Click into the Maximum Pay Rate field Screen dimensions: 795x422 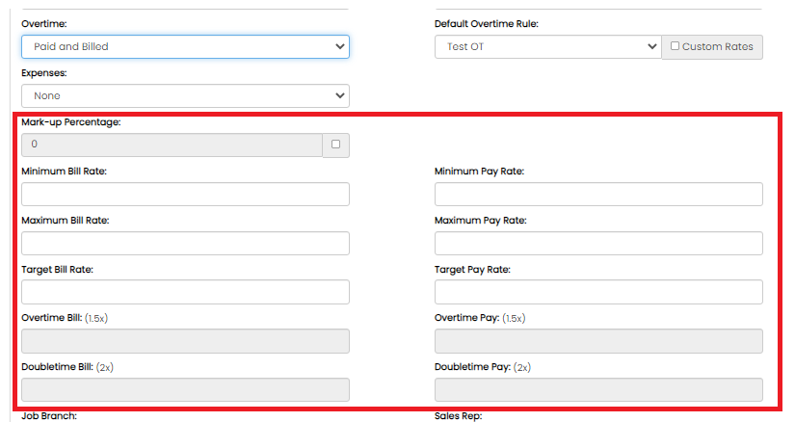point(598,244)
